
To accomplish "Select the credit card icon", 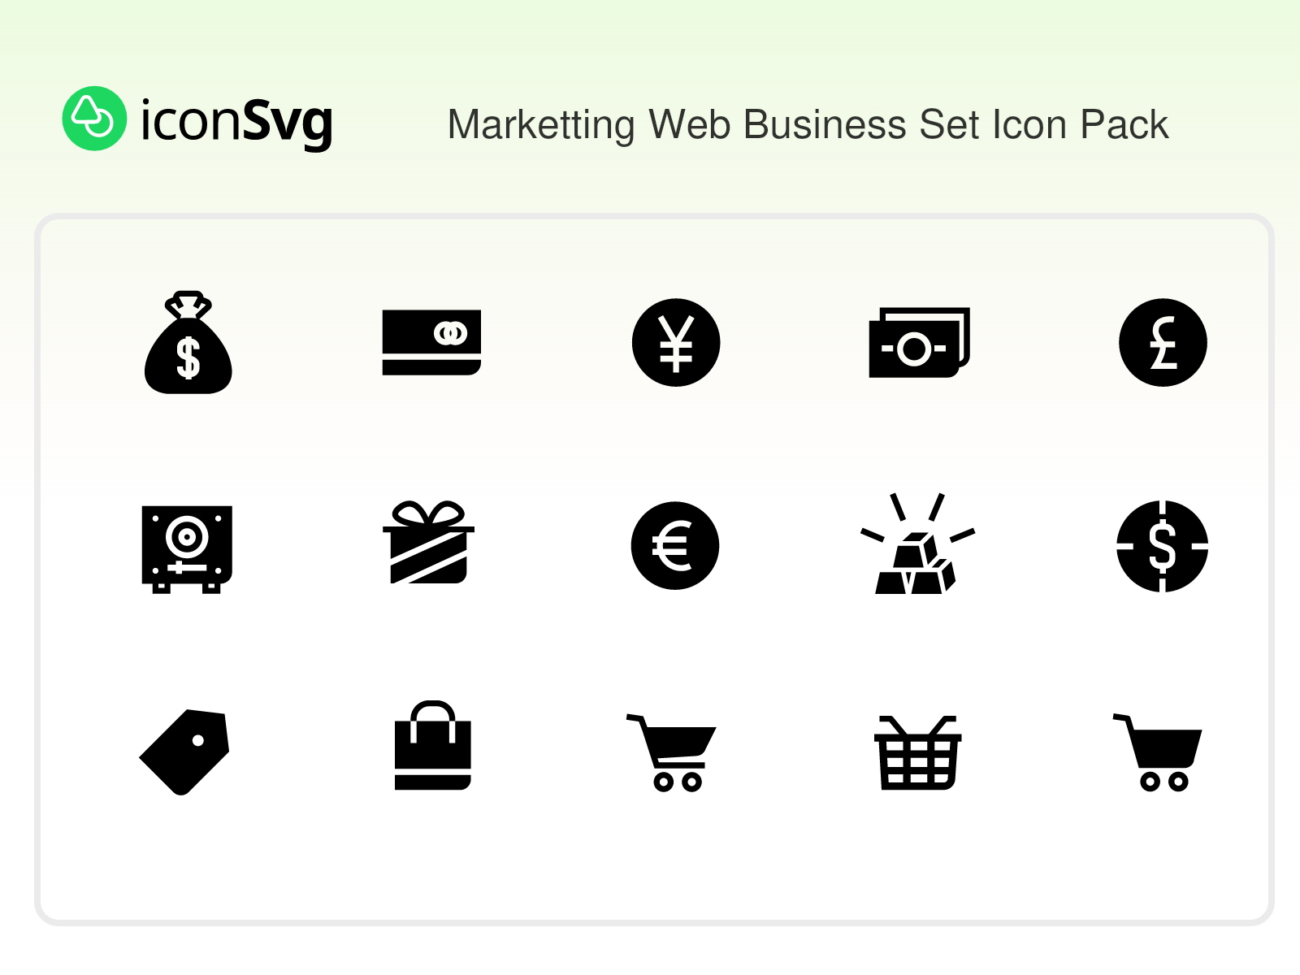I will pos(431,342).
